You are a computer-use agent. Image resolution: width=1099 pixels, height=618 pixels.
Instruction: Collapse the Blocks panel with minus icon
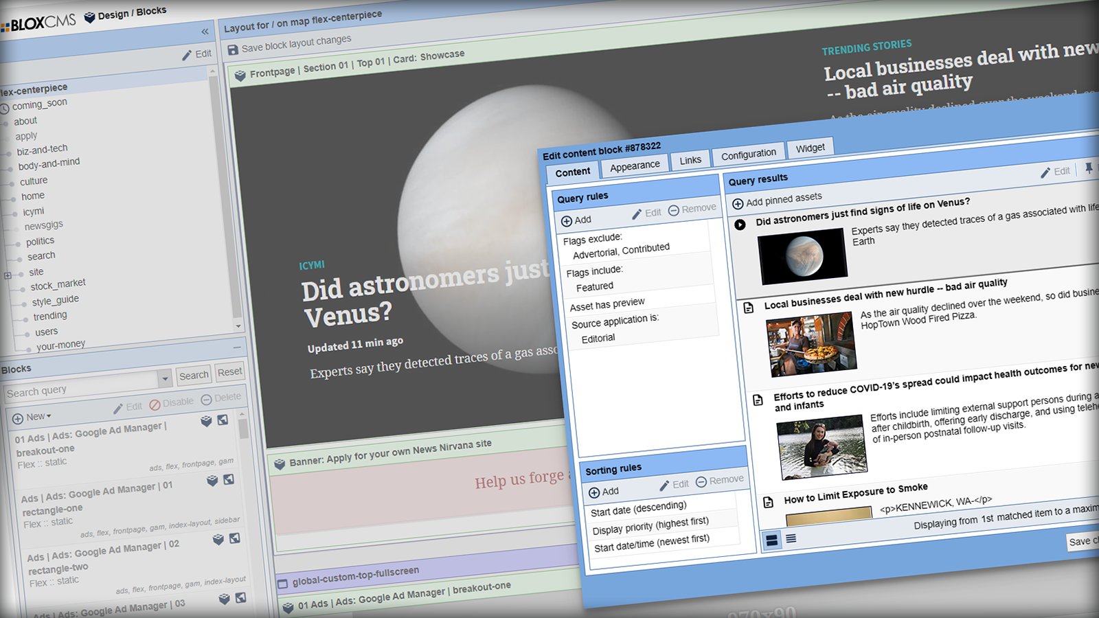236,347
